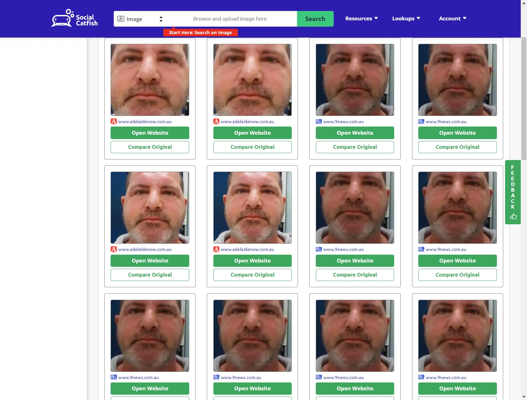Click the Browse and upload image field
Image resolution: width=527 pixels, height=400 pixels.
pyautogui.click(x=230, y=19)
